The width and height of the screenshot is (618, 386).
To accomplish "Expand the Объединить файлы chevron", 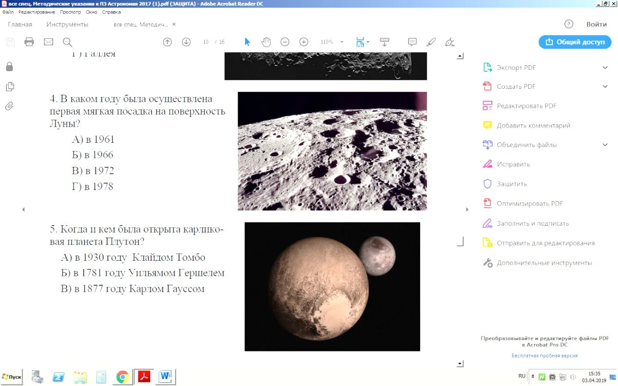I will click(x=605, y=145).
